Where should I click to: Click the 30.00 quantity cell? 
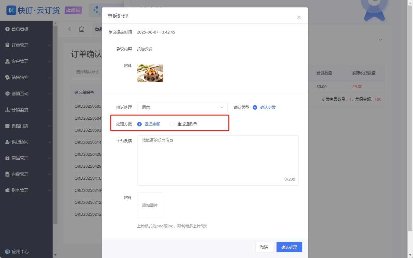pos(331,87)
